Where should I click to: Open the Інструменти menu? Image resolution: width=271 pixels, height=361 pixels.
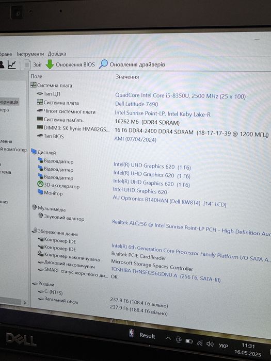[x=30, y=54]
